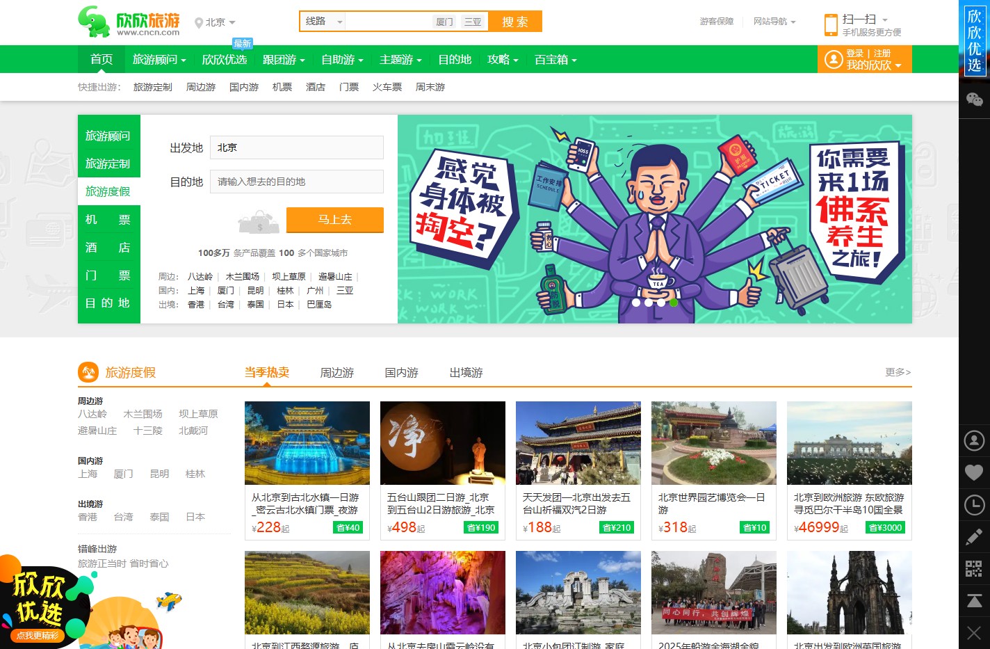Select the second banner carousel dot
Image resolution: width=990 pixels, height=649 pixels.
click(648, 303)
